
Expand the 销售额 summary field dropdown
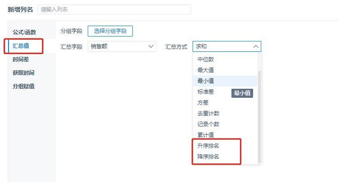coord(122,46)
